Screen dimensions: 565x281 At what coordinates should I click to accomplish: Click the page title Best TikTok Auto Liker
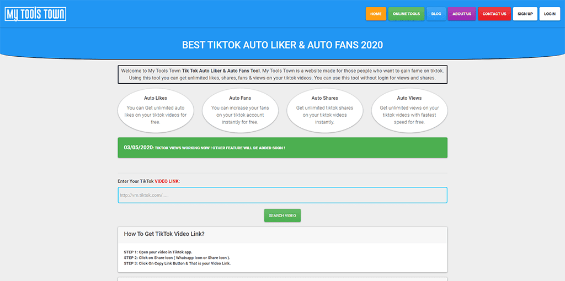click(x=282, y=45)
